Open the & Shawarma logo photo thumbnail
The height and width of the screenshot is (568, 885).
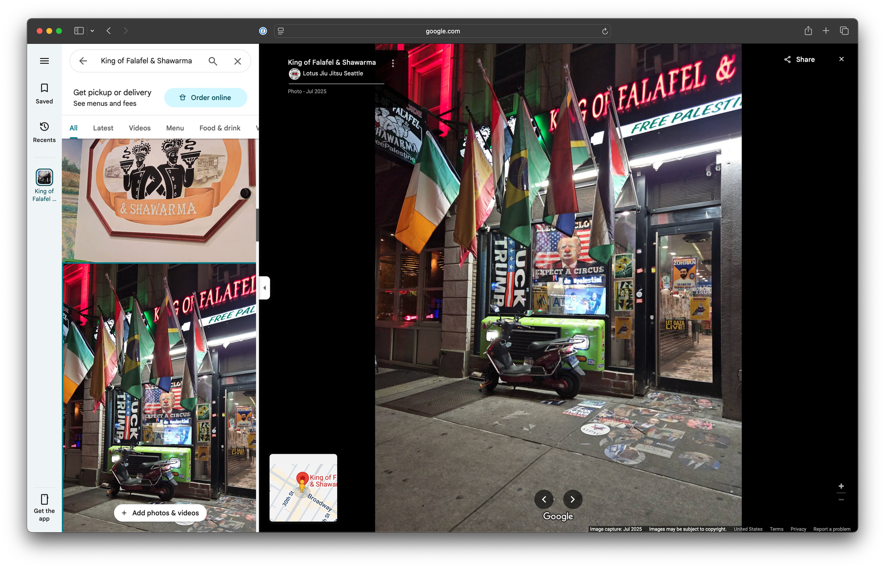click(159, 200)
